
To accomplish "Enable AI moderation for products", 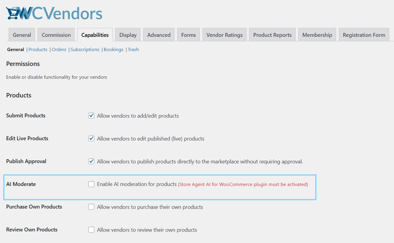I will (x=91, y=184).
